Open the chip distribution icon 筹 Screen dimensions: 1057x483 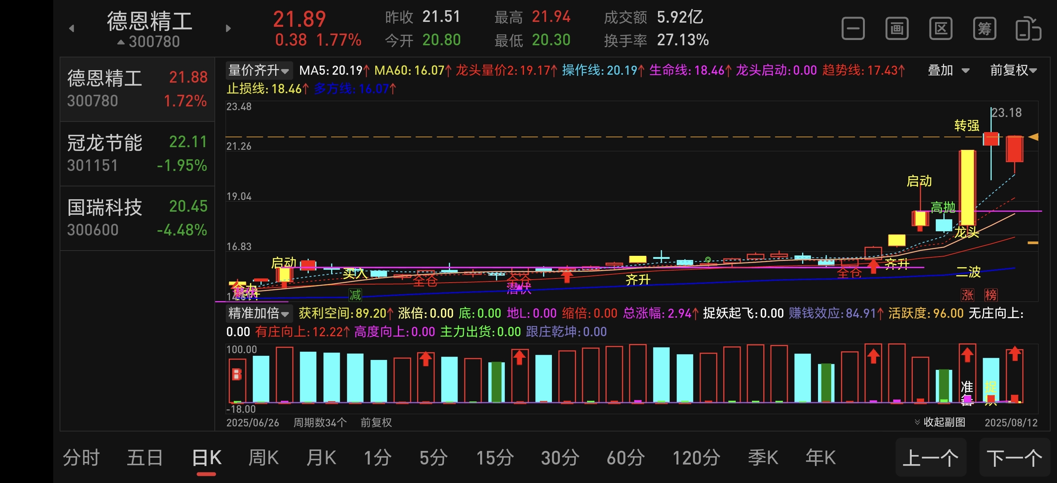(985, 28)
